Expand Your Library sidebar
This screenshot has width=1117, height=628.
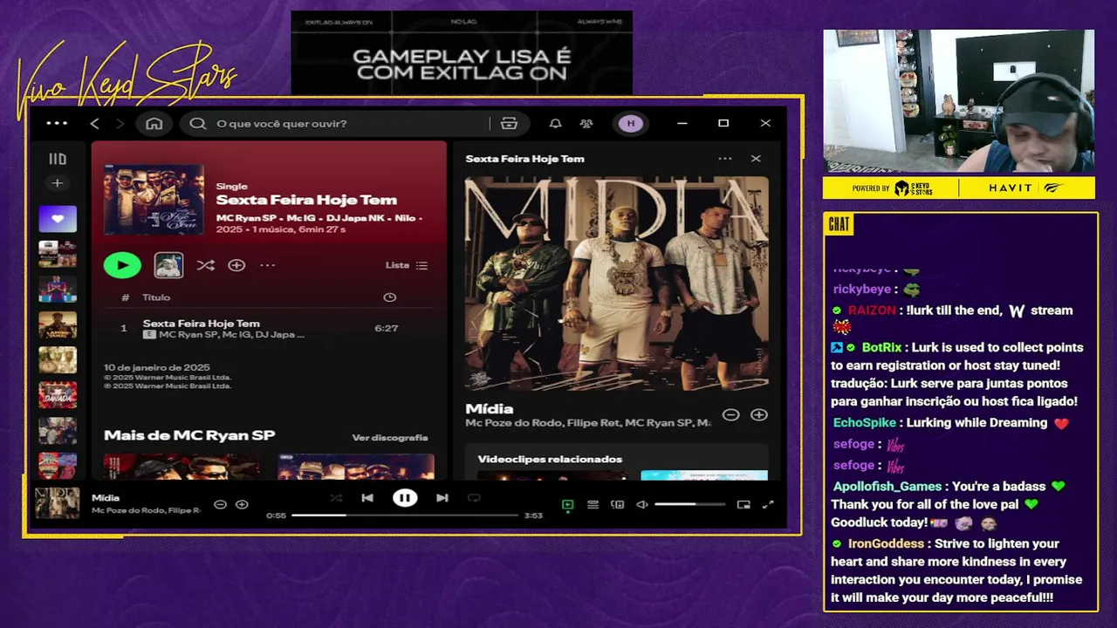58,159
